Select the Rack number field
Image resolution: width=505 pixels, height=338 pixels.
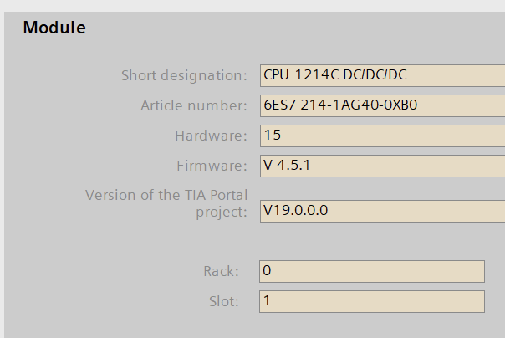click(372, 271)
